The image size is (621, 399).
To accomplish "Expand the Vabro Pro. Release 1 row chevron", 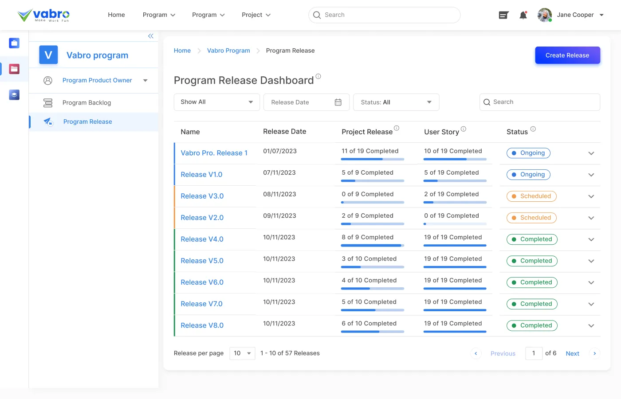I will point(591,153).
